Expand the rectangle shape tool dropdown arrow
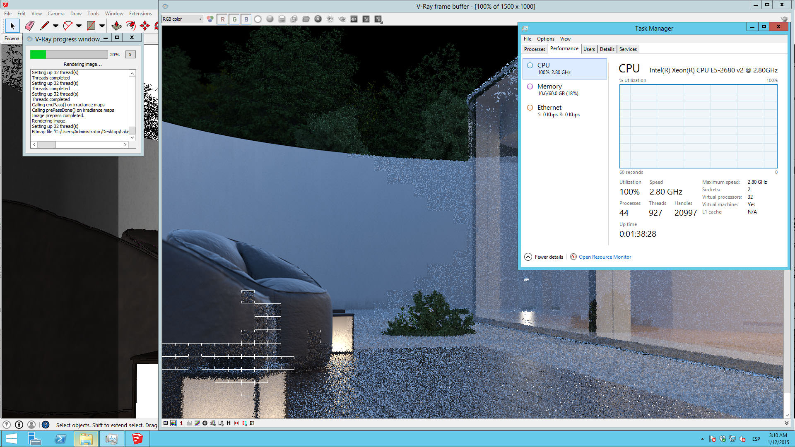 (102, 26)
